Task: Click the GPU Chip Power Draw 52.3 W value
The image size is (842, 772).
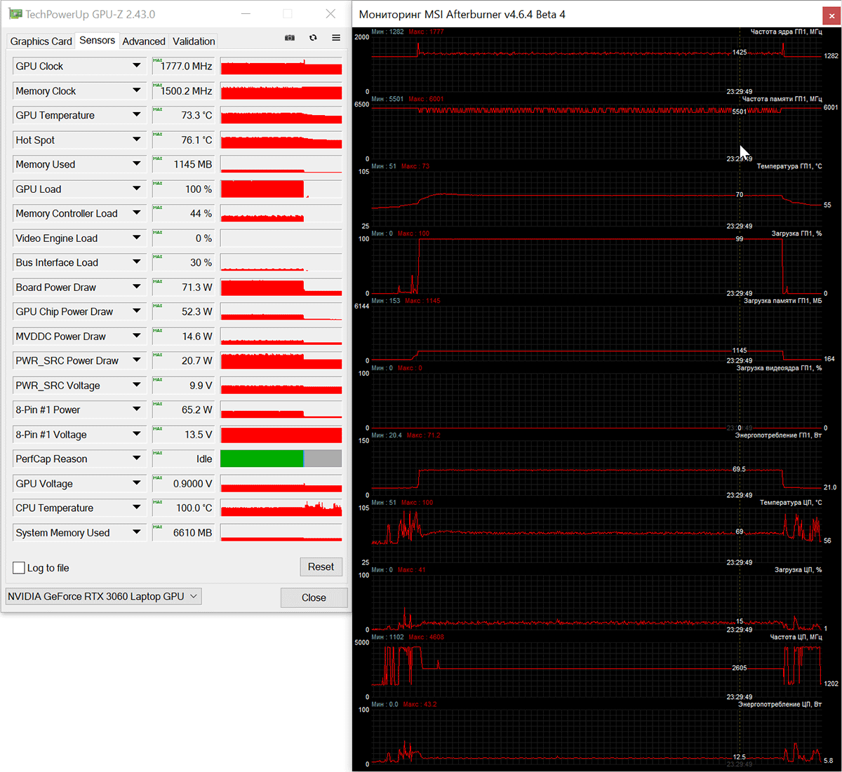Action: (197, 311)
